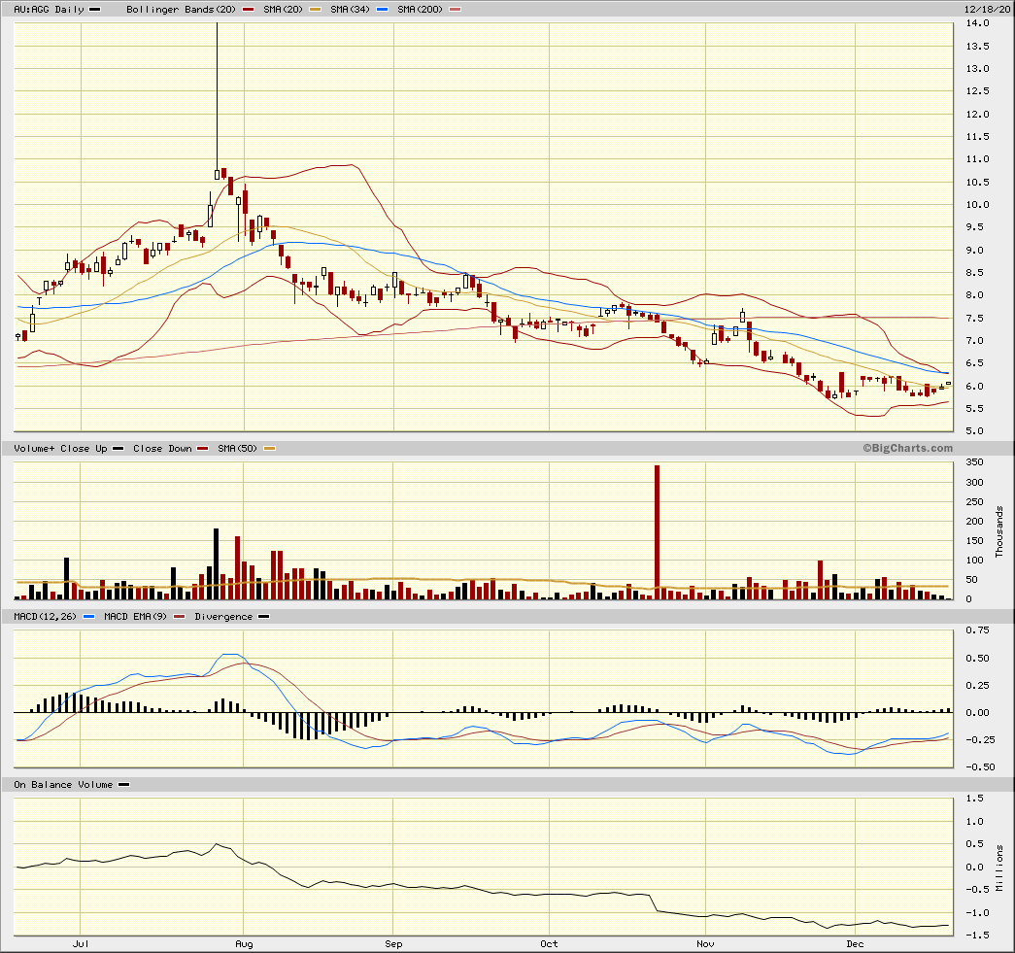Click the Jul label on the time axis
Screen dimensions: 1015x953
(81, 944)
